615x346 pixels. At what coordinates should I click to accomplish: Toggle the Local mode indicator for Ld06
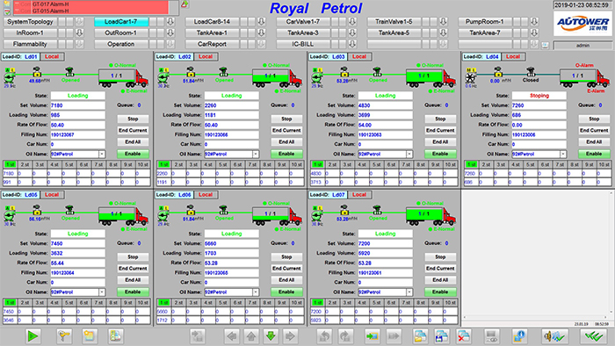(x=206, y=195)
